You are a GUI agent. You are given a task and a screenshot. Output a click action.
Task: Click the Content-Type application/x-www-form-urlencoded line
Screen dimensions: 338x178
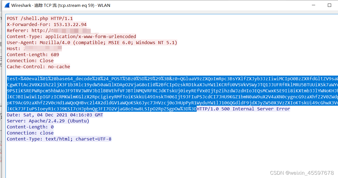pyautogui.click(x=72, y=36)
